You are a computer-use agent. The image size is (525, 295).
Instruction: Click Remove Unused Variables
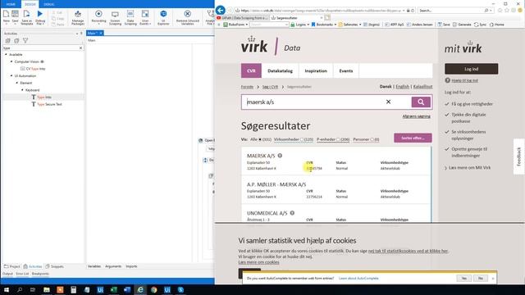tap(188, 17)
